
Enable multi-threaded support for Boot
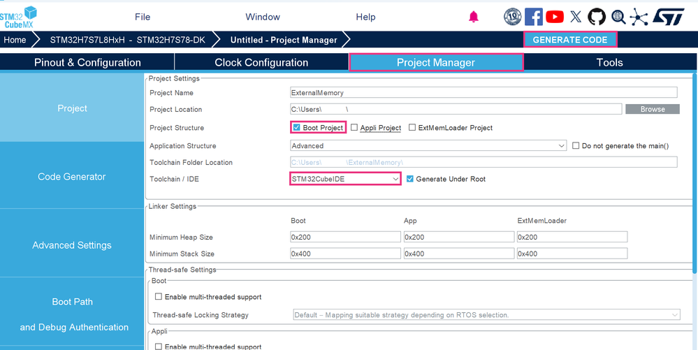point(158,297)
